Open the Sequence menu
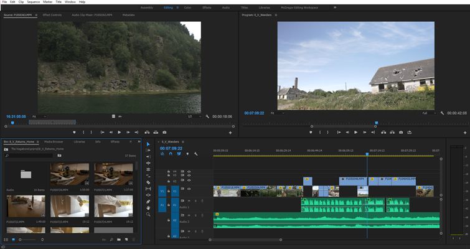The image size is (470, 249). (x=33, y=2)
